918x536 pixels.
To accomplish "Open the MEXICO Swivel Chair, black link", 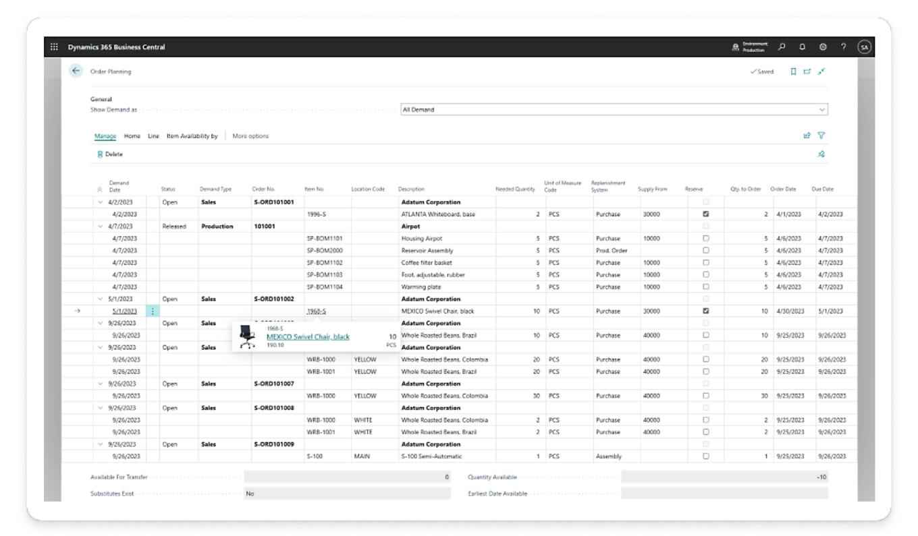I will click(x=308, y=336).
